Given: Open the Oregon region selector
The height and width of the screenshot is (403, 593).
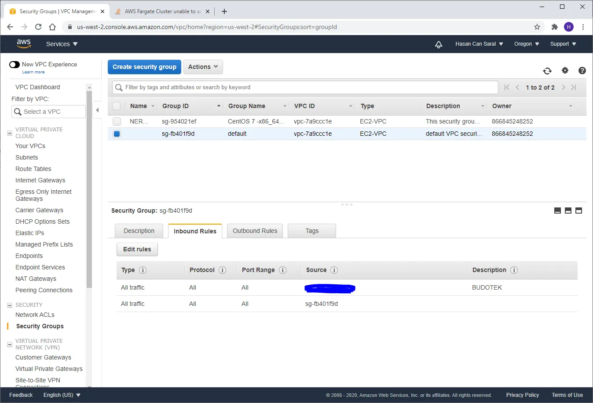Looking at the screenshot, I should (x=527, y=44).
